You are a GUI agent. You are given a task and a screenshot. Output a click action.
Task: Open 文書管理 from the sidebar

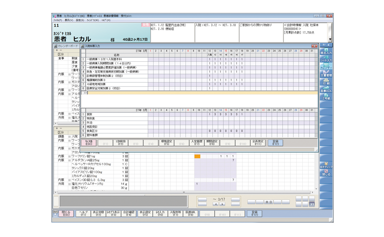326,74
